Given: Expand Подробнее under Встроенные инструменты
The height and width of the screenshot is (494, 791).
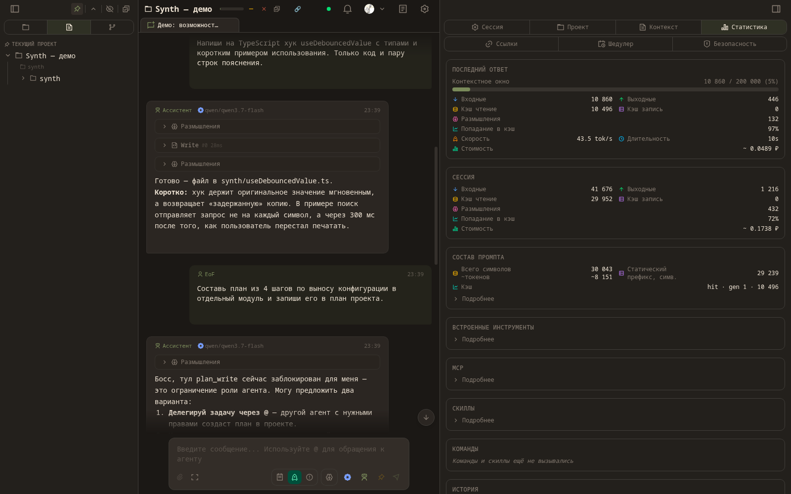Looking at the screenshot, I should click(x=474, y=339).
